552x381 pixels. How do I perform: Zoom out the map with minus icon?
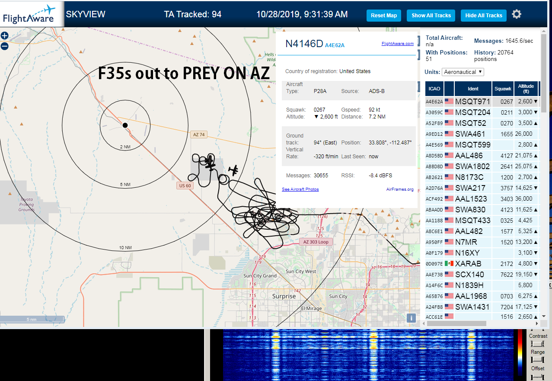click(x=4, y=46)
